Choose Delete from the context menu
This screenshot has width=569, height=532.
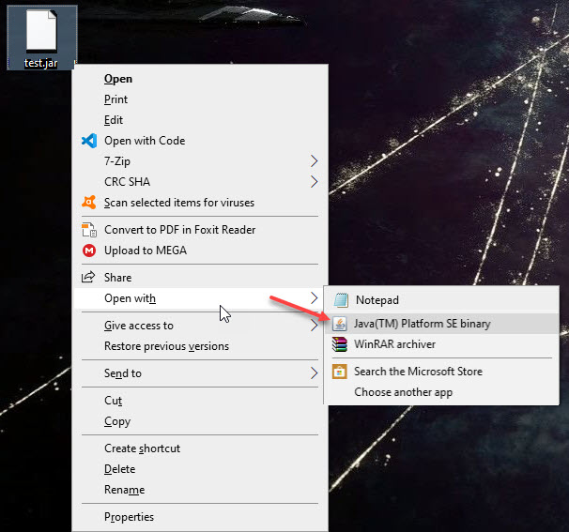(200, 469)
